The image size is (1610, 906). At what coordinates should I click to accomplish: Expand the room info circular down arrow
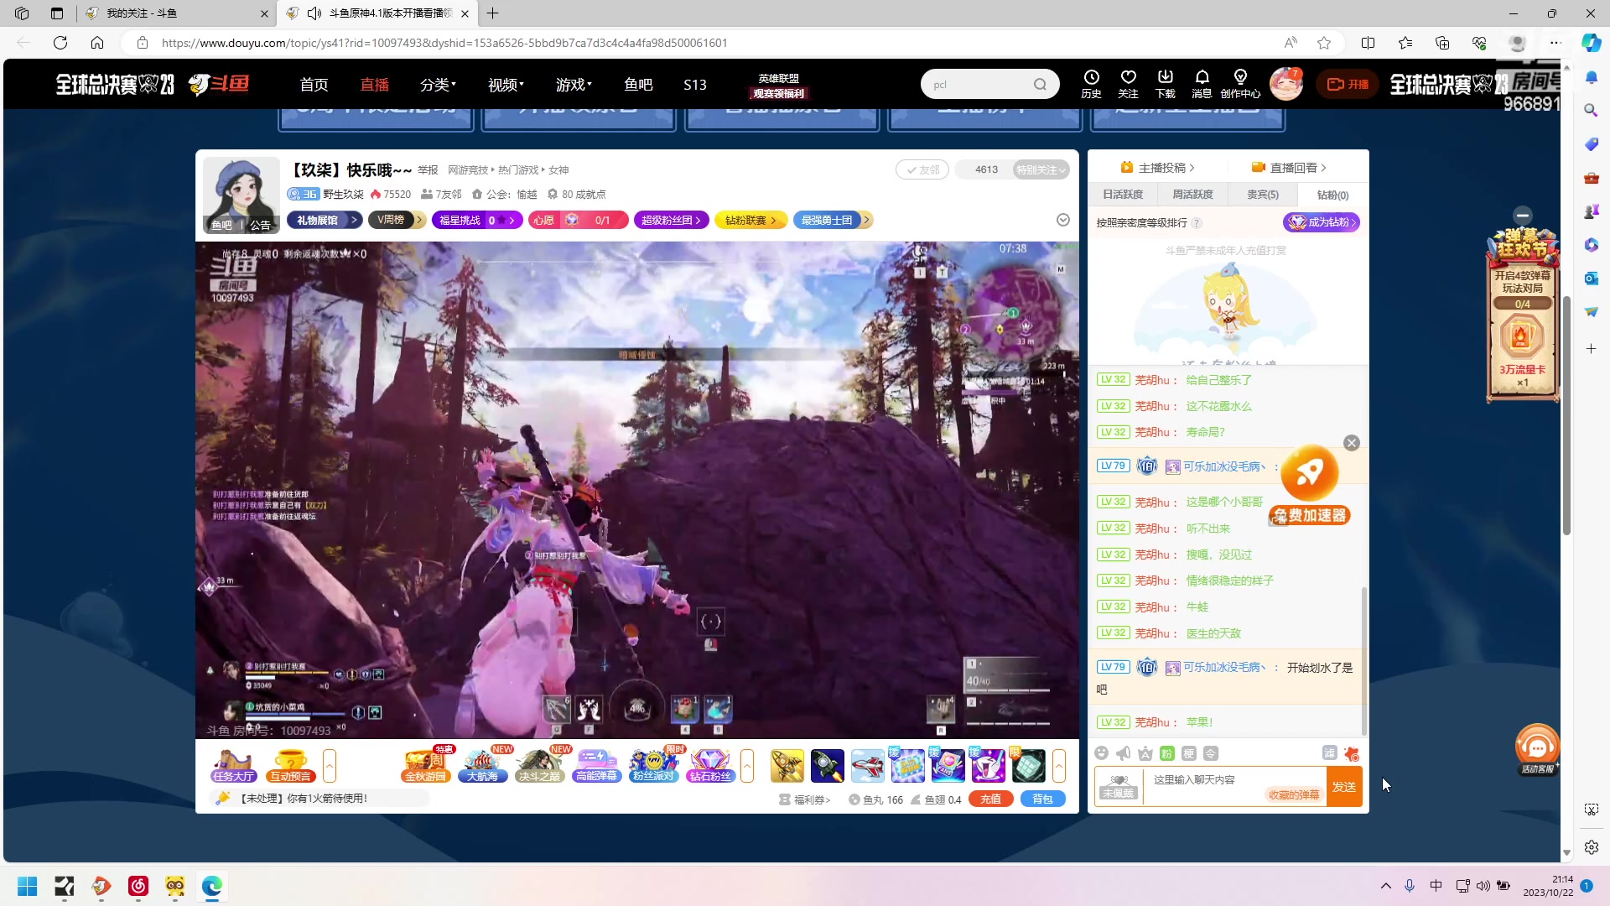coord(1063,220)
